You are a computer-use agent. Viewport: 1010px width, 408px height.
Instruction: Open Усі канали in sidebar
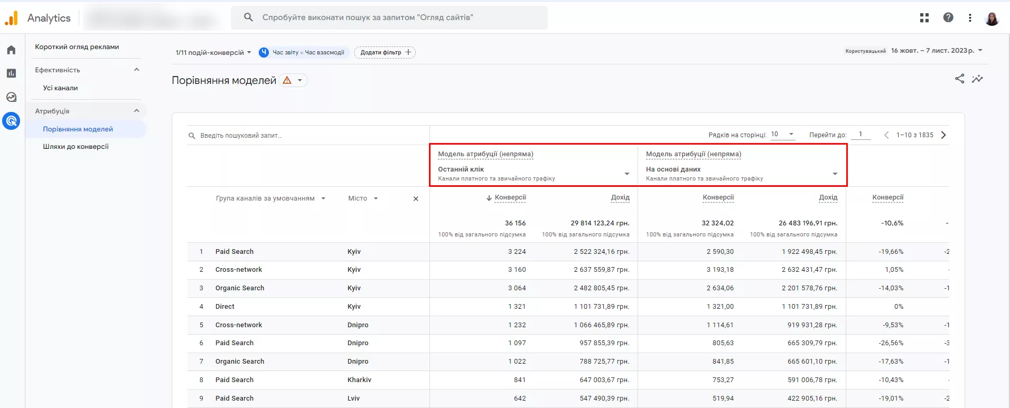tap(60, 88)
